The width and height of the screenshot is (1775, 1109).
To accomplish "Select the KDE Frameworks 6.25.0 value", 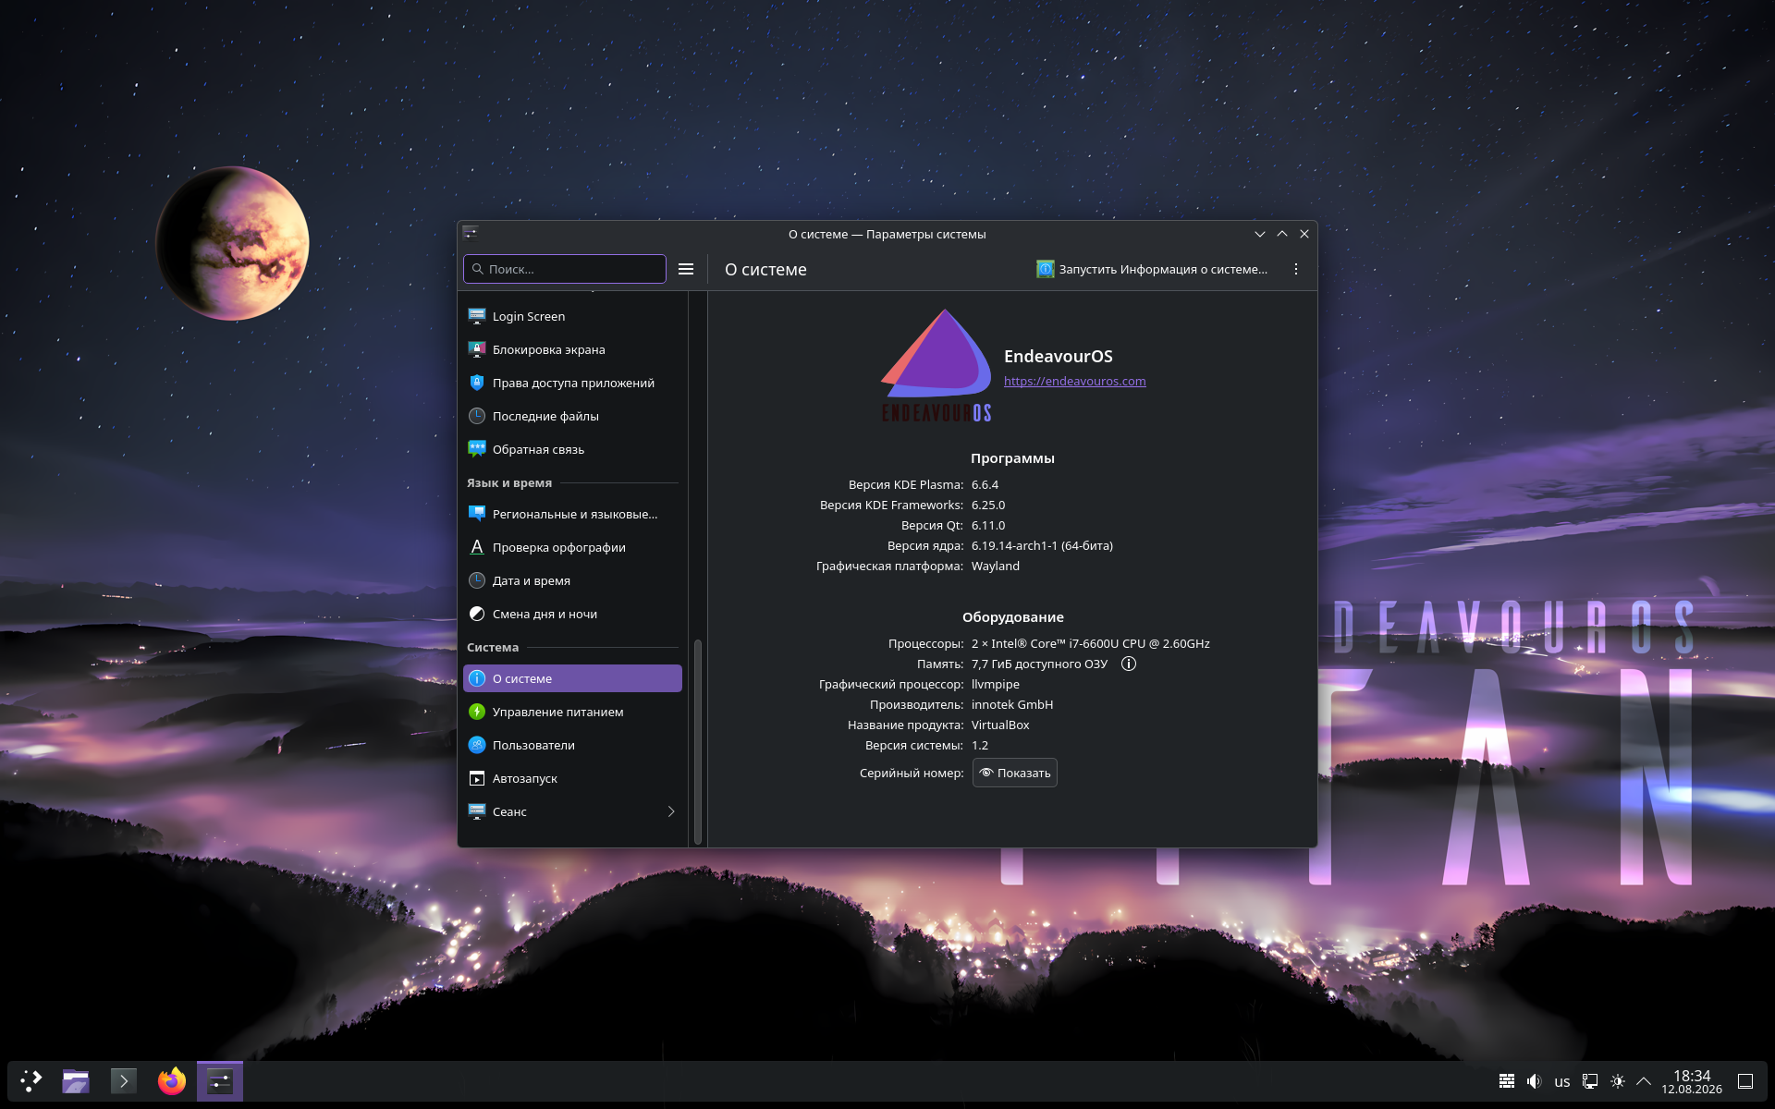I will (x=988, y=505).
